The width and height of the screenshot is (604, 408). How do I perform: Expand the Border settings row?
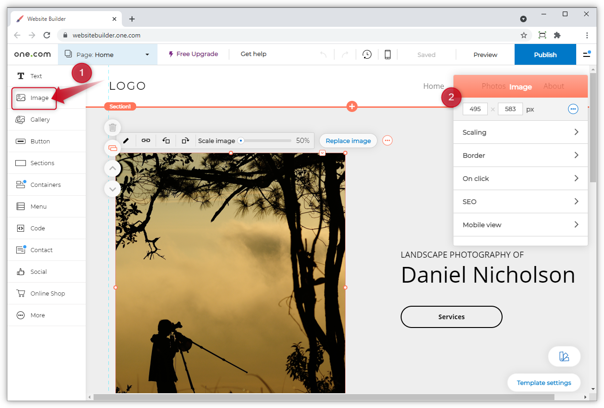click(521, 155)
